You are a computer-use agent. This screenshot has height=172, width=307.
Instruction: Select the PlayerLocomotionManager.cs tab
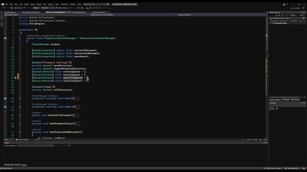click(x=56, y=12)
